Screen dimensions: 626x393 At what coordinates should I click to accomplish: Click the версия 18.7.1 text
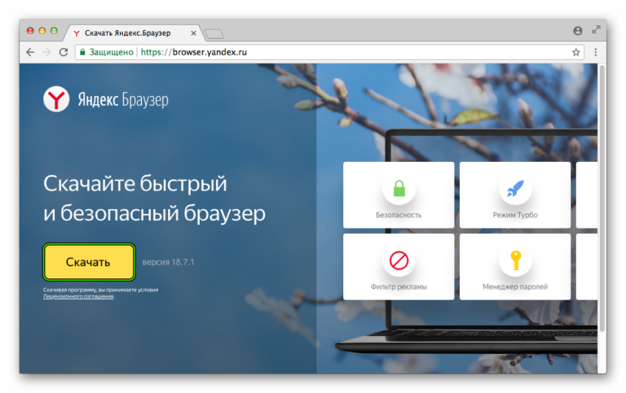tap(168, 262)
